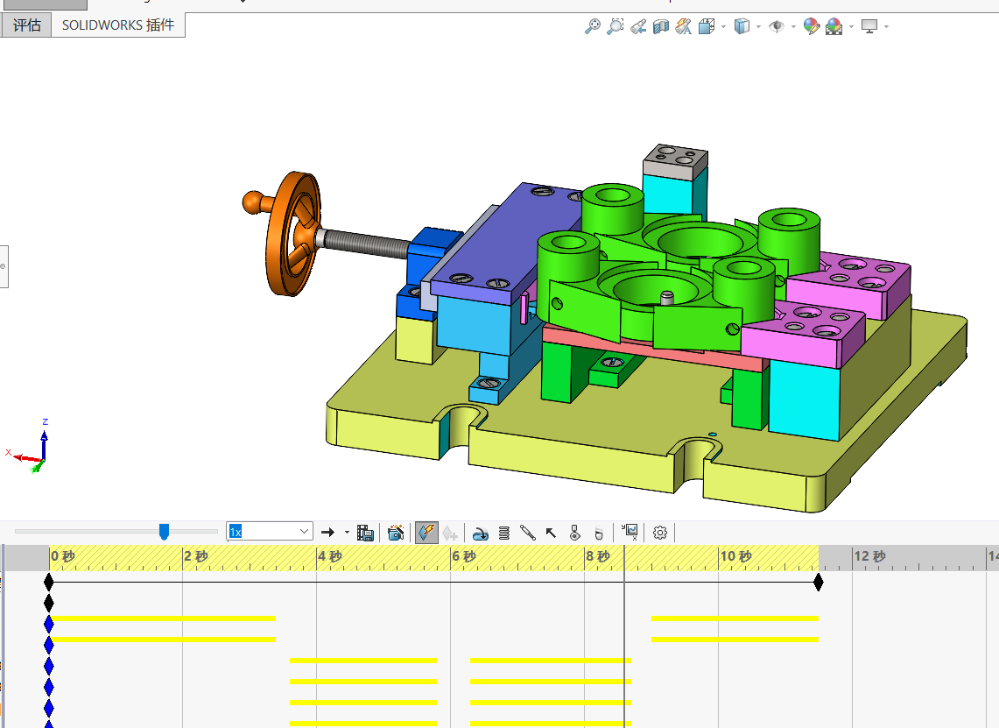This screenshot has width=999, height=728.
Task: Expand the Display Style dropdown arrow
Action: tap(758, 27)
